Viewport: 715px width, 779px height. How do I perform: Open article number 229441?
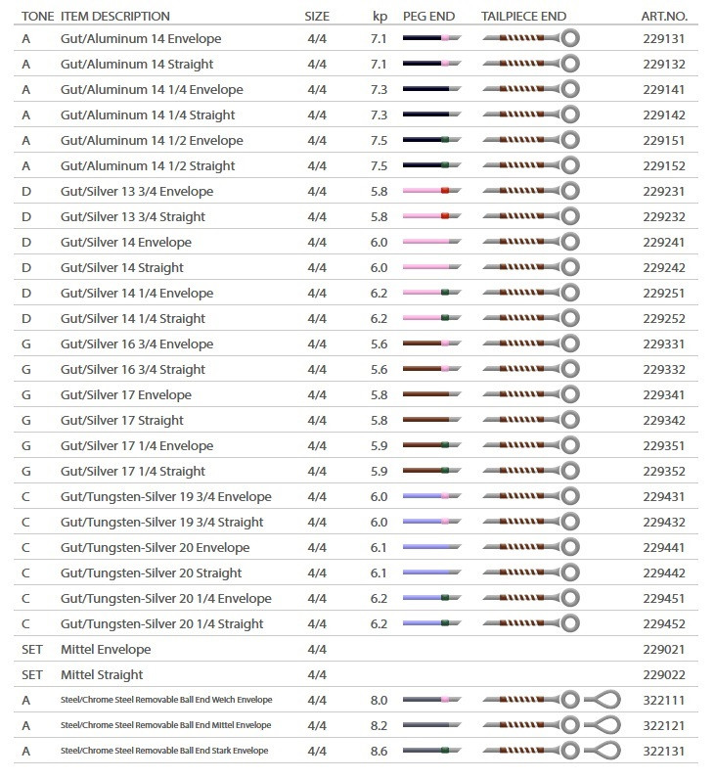pos(662,548)
